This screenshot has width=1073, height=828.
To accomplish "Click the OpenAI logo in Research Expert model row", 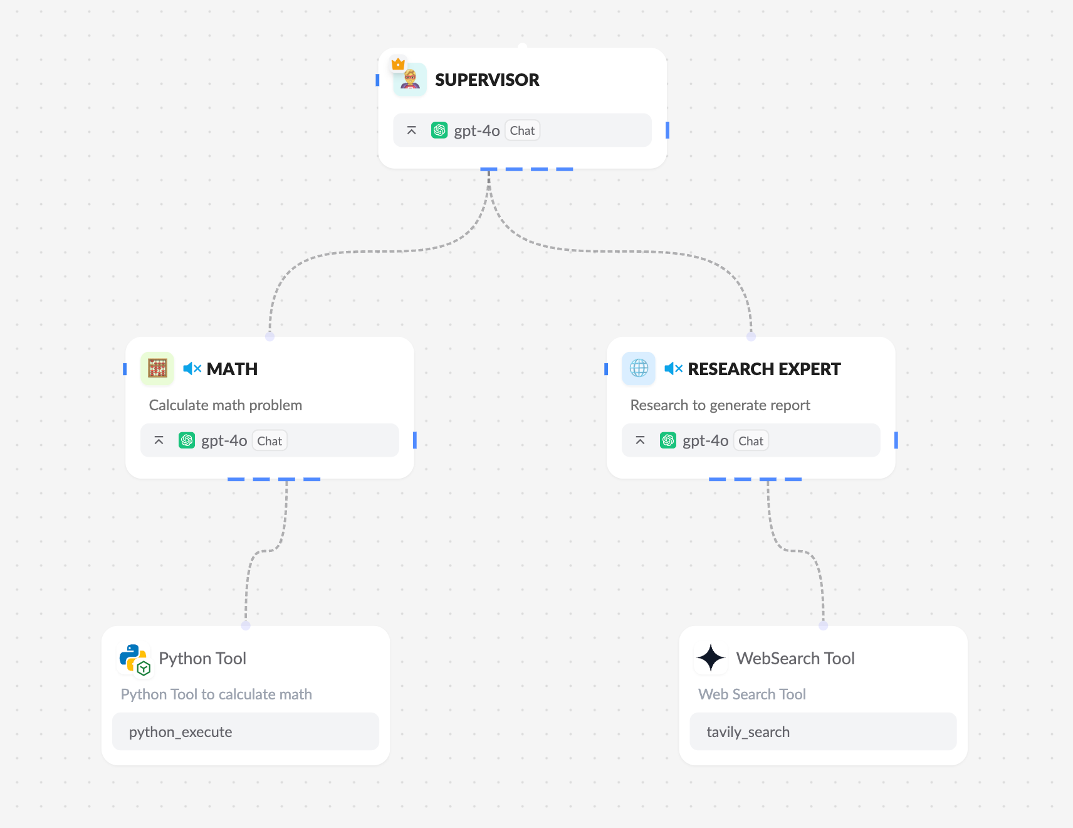I will tap(668, 440).
